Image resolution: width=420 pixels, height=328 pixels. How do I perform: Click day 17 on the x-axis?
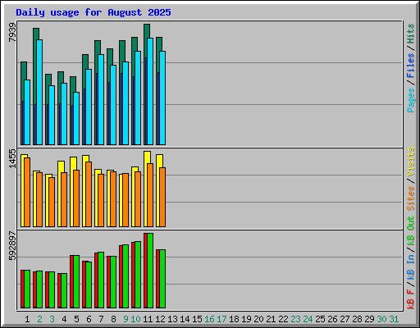(x=221, y=319)
